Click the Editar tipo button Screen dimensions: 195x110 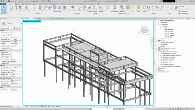point(18,28)
